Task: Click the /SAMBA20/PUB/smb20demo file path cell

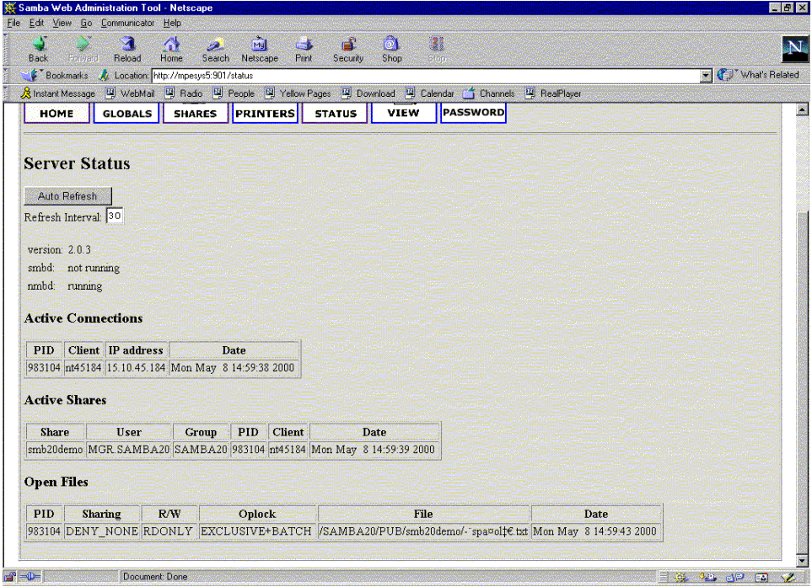Action: [423, 531]
